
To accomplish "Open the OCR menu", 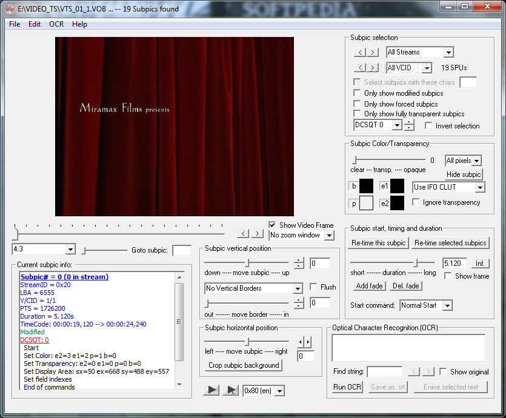I will pyautogui.click(x=56, y=24).
